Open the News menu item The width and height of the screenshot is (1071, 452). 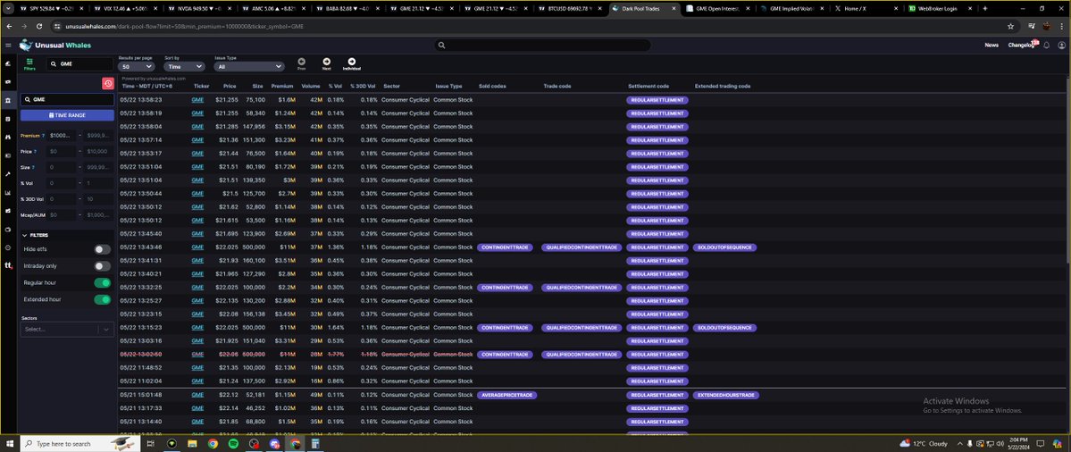point(992,45)
